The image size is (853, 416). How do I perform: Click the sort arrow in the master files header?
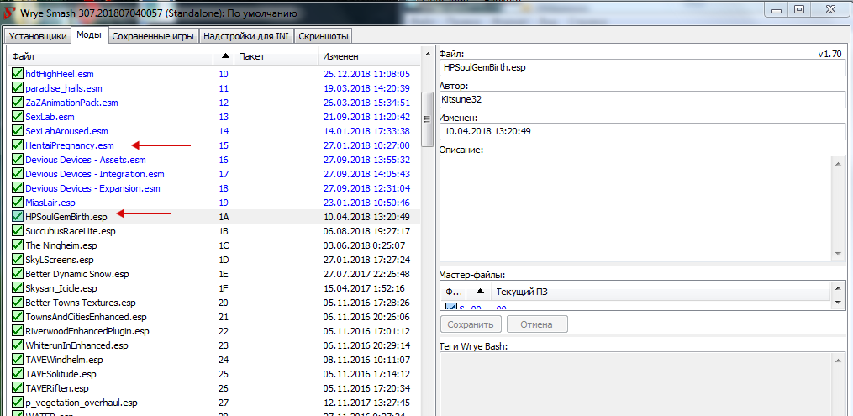click(x=480, y=291)
